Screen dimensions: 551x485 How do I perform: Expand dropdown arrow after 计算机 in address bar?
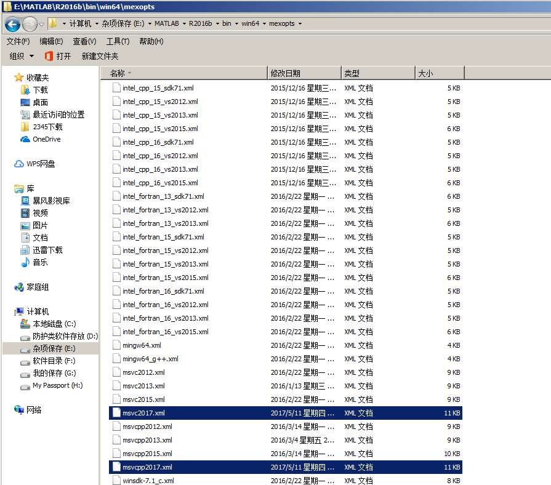(x=97, y=23)
